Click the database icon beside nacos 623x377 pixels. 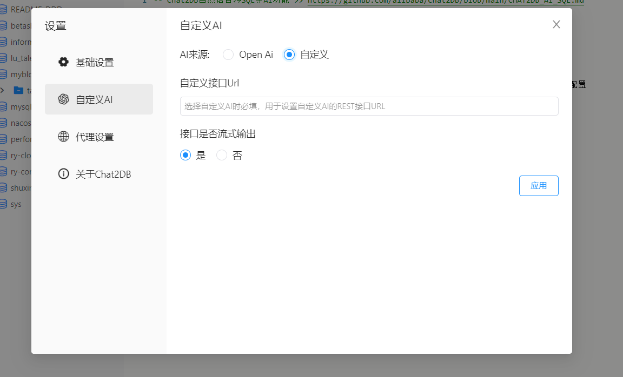(x=3, y=123)
